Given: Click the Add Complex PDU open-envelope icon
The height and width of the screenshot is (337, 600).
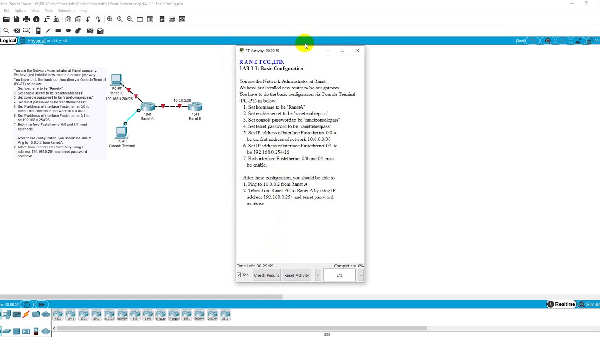Looking at the screenshot, I should point(100,30).
